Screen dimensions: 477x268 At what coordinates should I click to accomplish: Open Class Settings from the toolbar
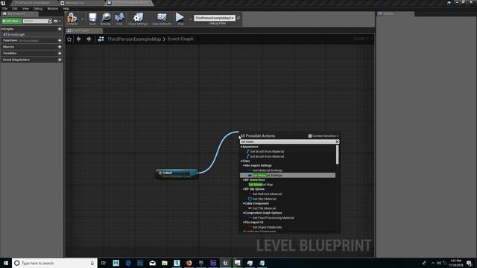click(x=138, y=19)
